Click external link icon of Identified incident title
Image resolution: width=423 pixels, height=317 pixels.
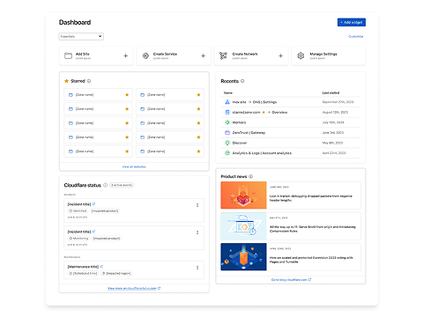[x=93, y=204]
